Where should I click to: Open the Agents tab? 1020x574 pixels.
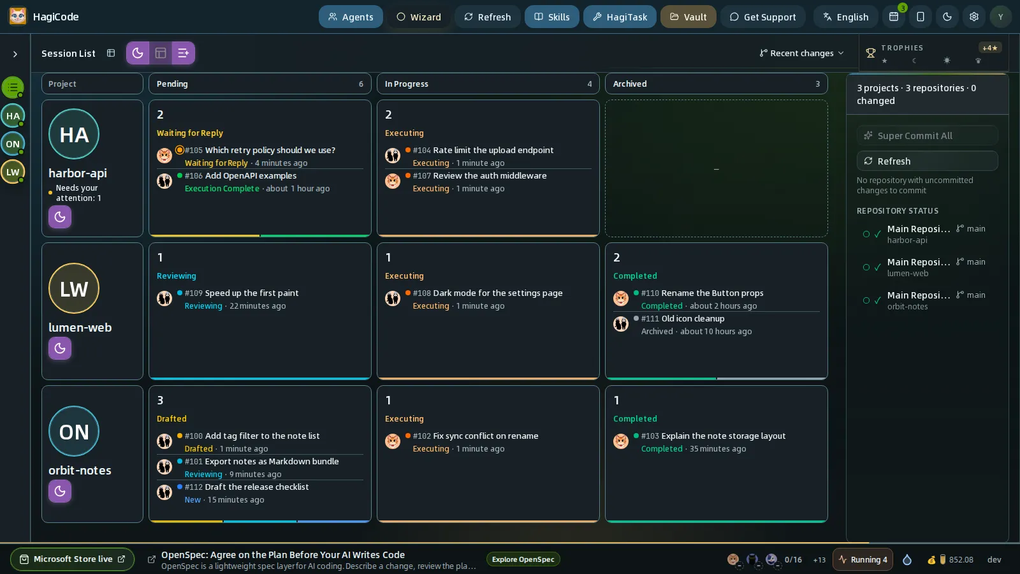(x=351, y=17)
